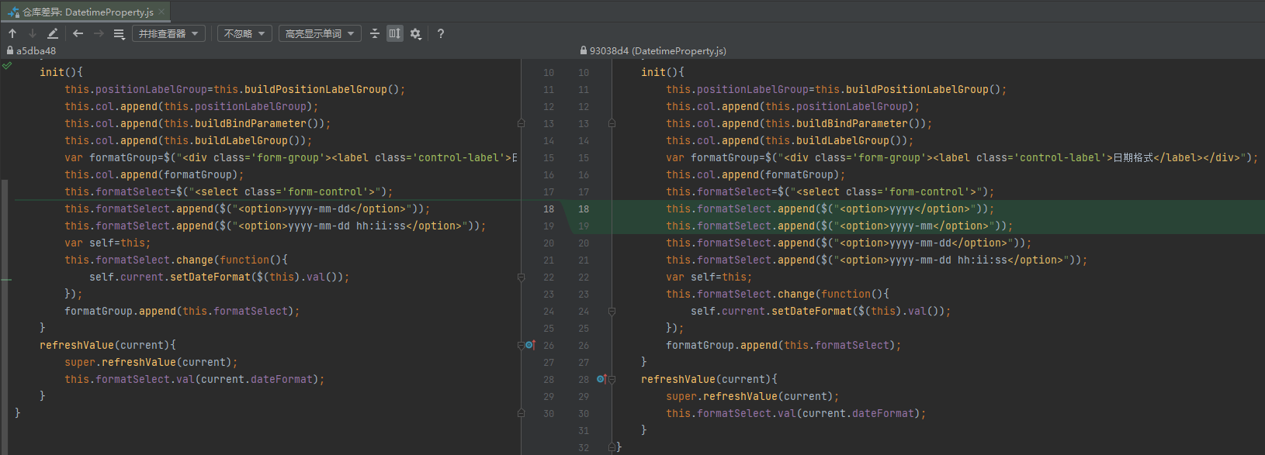Click 日期格式 label text in right pane
This screenshot has width=1265, height=455.
tap(1133, 157)
